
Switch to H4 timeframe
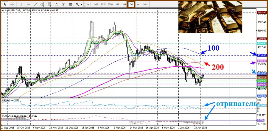pyautogui.click(x=124, y=4)
